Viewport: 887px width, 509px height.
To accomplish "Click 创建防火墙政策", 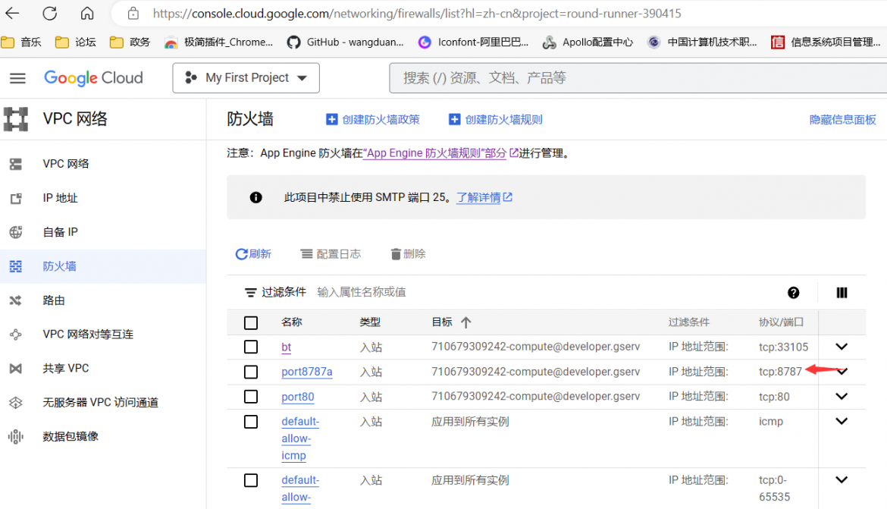I will coord(373,119).
